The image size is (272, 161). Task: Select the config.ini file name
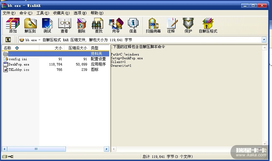[18, 59]
